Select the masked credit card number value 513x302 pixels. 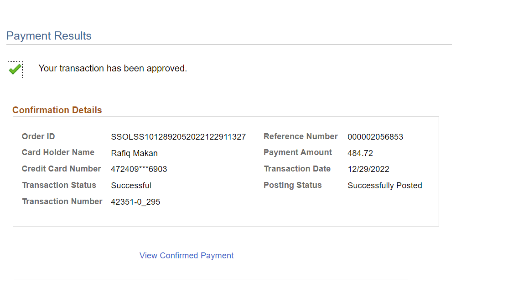click(139, 169)
